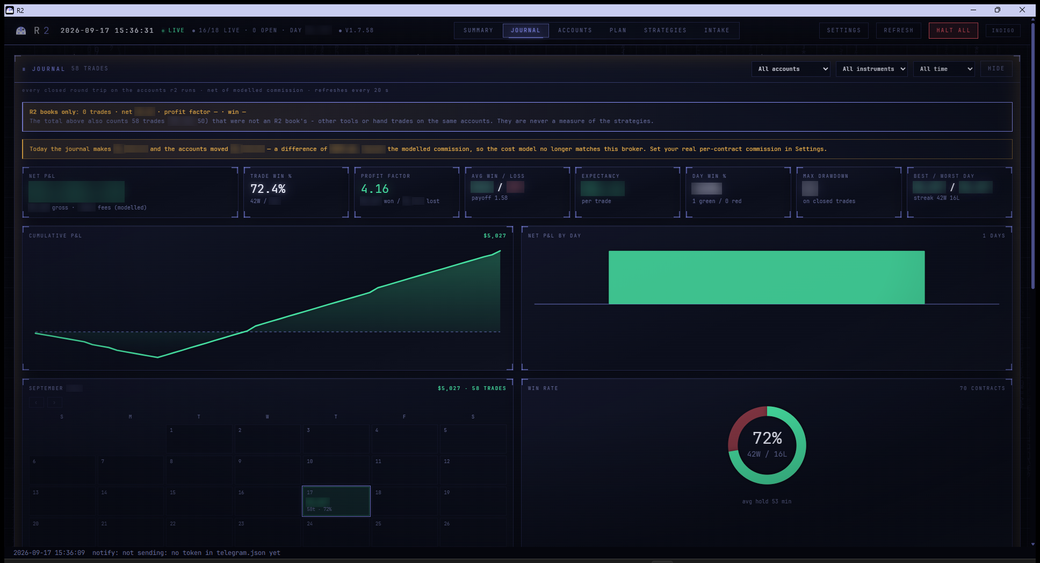Open the Summary tab
1040x563 pixels.
(478, 31)
